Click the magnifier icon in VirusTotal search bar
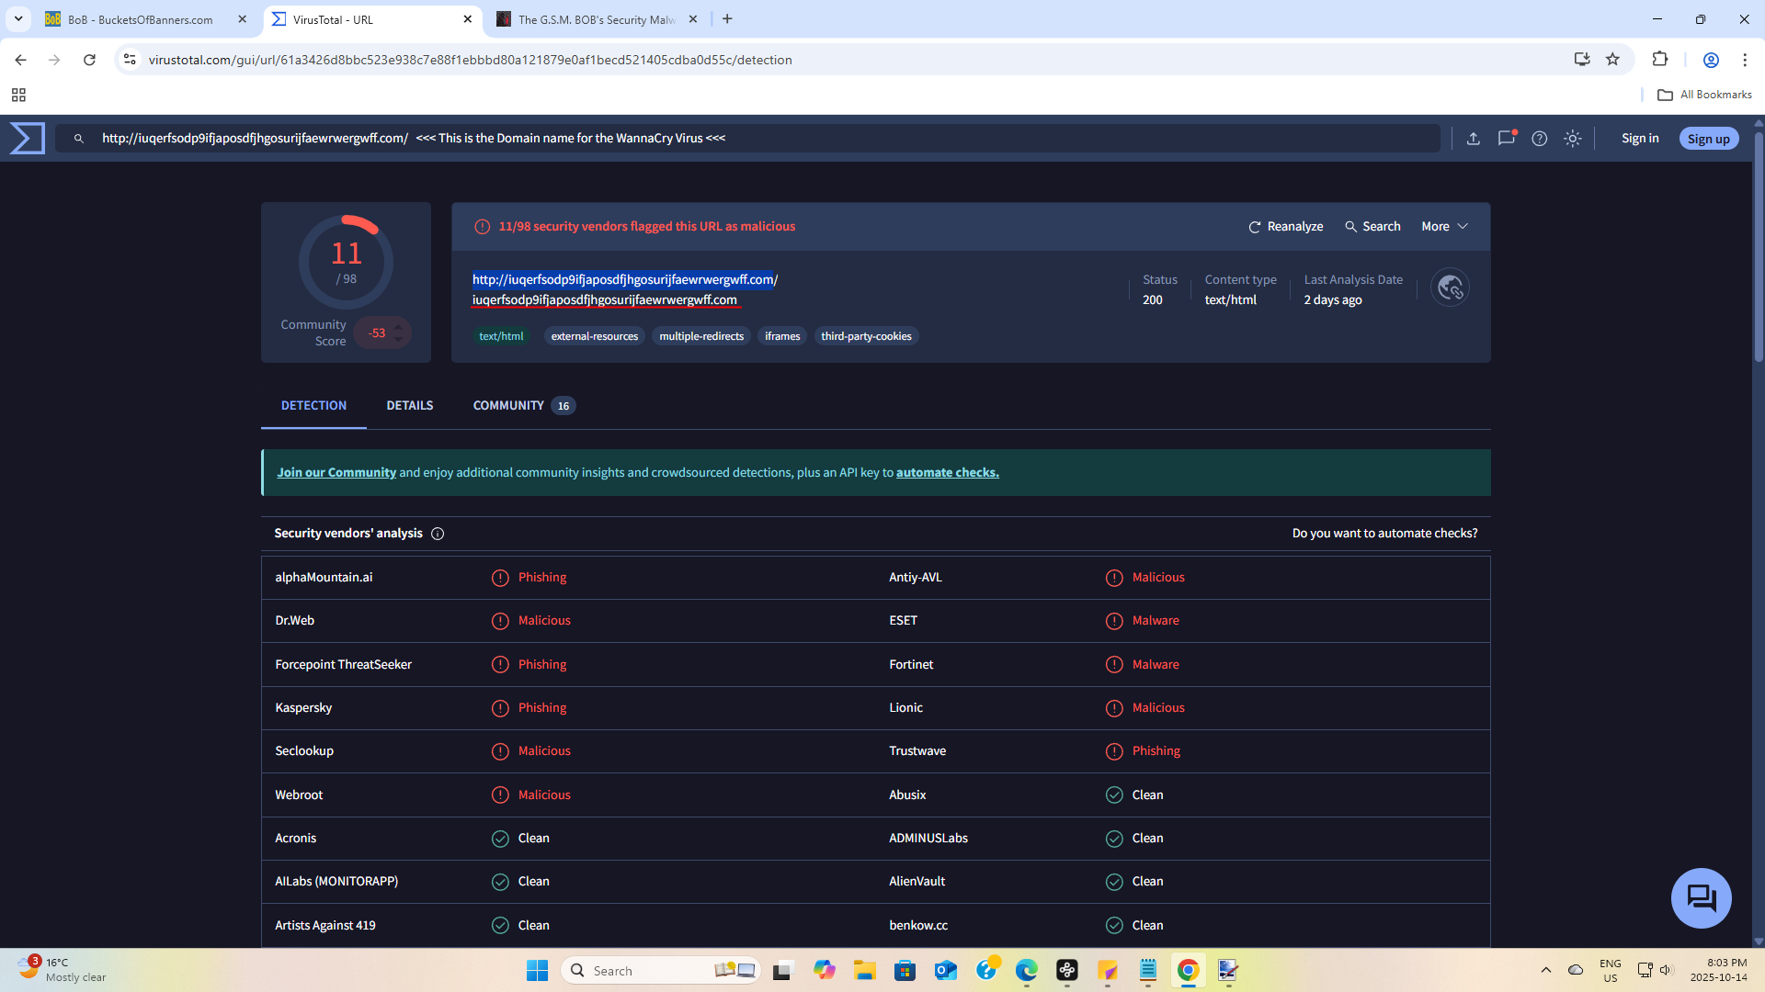The width and height of the screenshot is (1765, 992). [79, 139]
